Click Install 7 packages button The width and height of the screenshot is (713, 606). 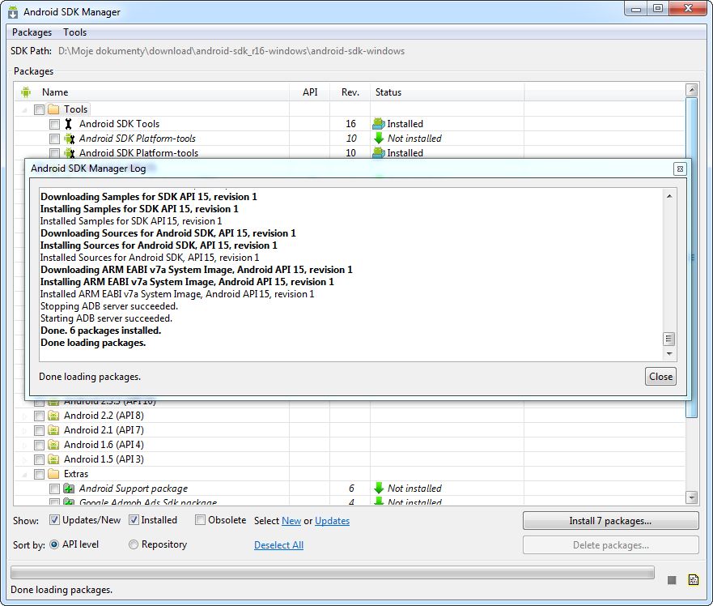coord(610,520)
